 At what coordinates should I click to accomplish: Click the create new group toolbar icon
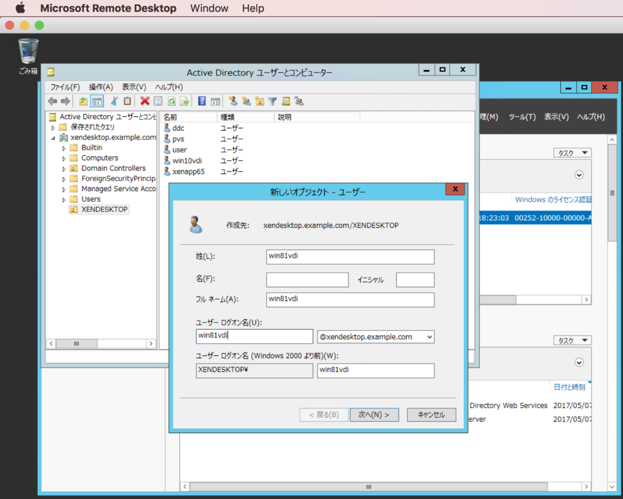(246, 101)
